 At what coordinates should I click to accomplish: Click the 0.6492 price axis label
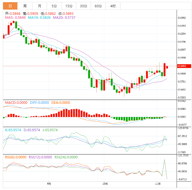(182, 18)
